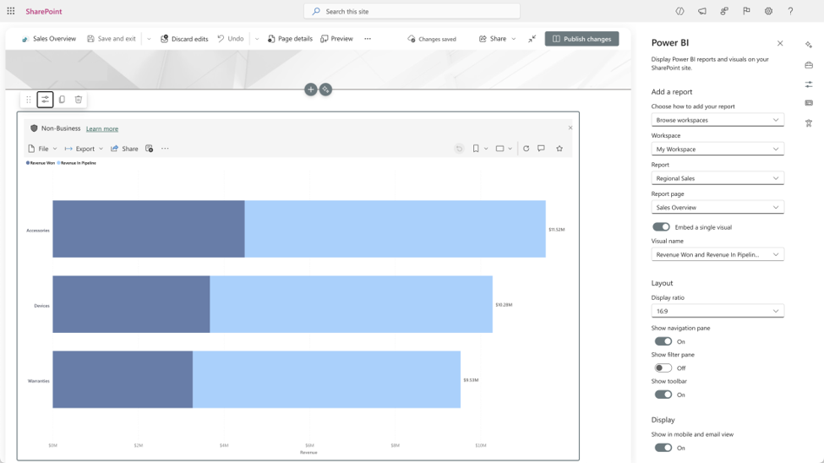
Task: Refresh the Power BI visual
Action: 526,149
